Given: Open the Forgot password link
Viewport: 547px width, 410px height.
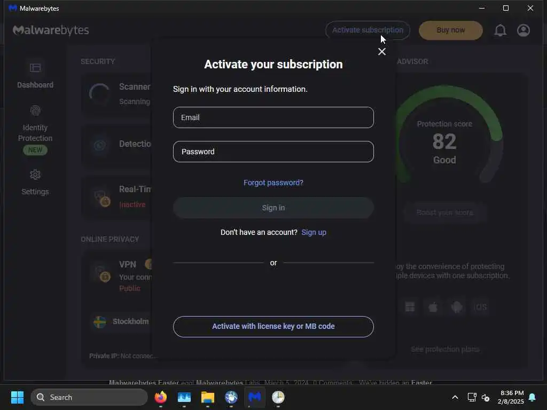Looking at the screenshot, I should (x=273, y=183).
